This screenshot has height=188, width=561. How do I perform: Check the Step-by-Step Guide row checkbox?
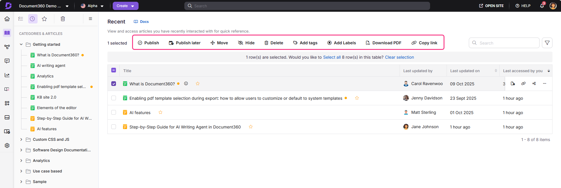tap(114, 127)
